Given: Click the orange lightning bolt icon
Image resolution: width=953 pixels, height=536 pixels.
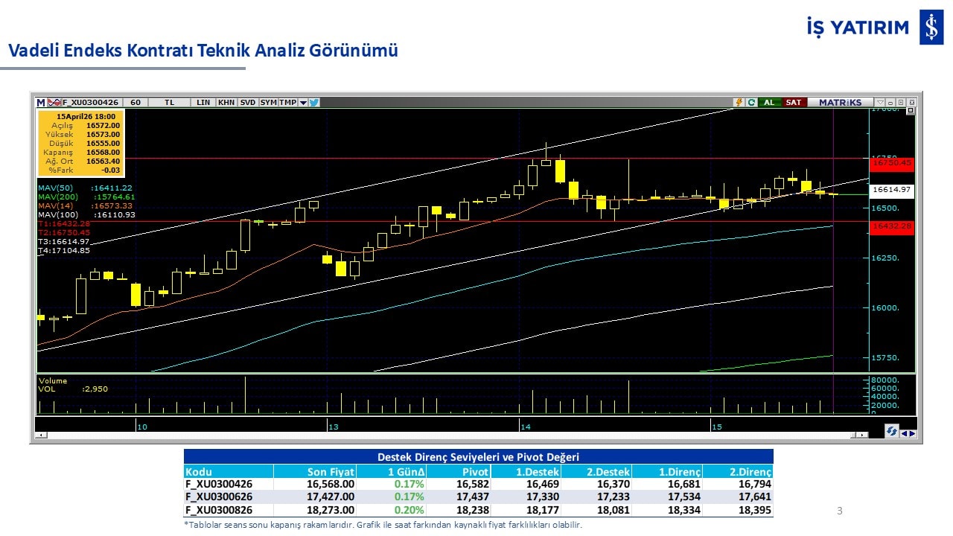Looking at the screenshot, I should pos(739,103).
